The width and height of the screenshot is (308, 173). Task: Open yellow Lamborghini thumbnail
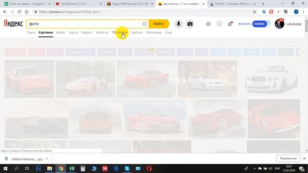pyautogui.click(x=86, y=79)
